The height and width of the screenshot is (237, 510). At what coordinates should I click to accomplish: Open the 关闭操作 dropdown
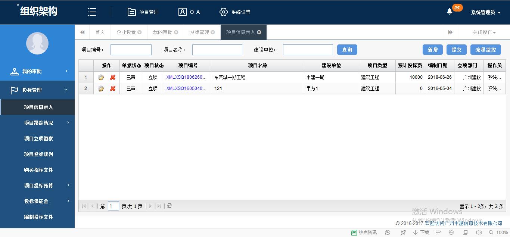[484, 32]
